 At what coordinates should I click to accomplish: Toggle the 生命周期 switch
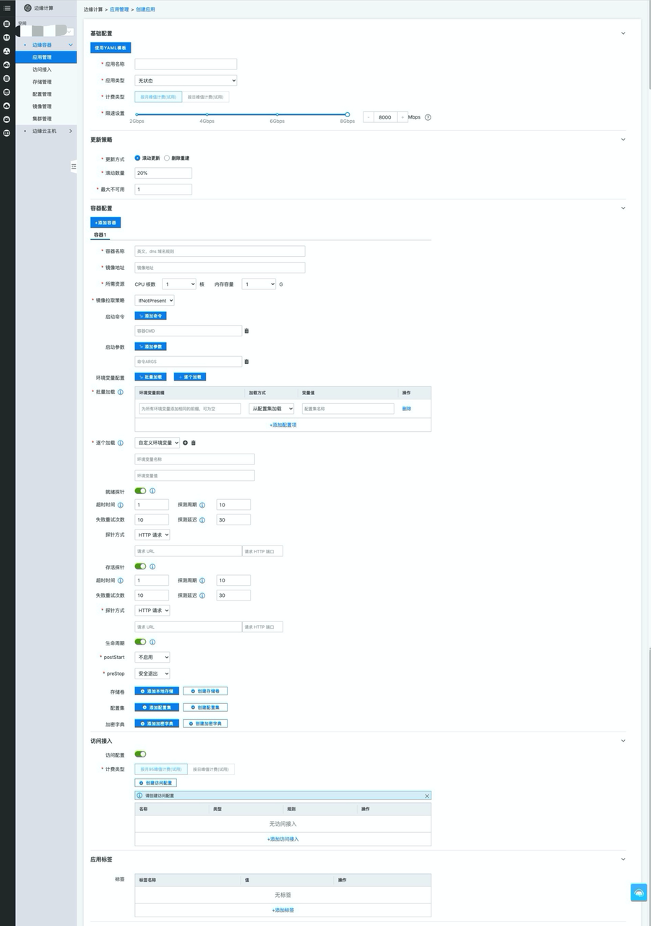click(x=140, y=642)
